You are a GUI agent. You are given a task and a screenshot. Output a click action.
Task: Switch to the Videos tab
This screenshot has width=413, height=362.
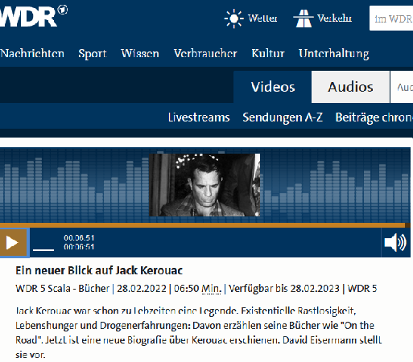[273, 87]
